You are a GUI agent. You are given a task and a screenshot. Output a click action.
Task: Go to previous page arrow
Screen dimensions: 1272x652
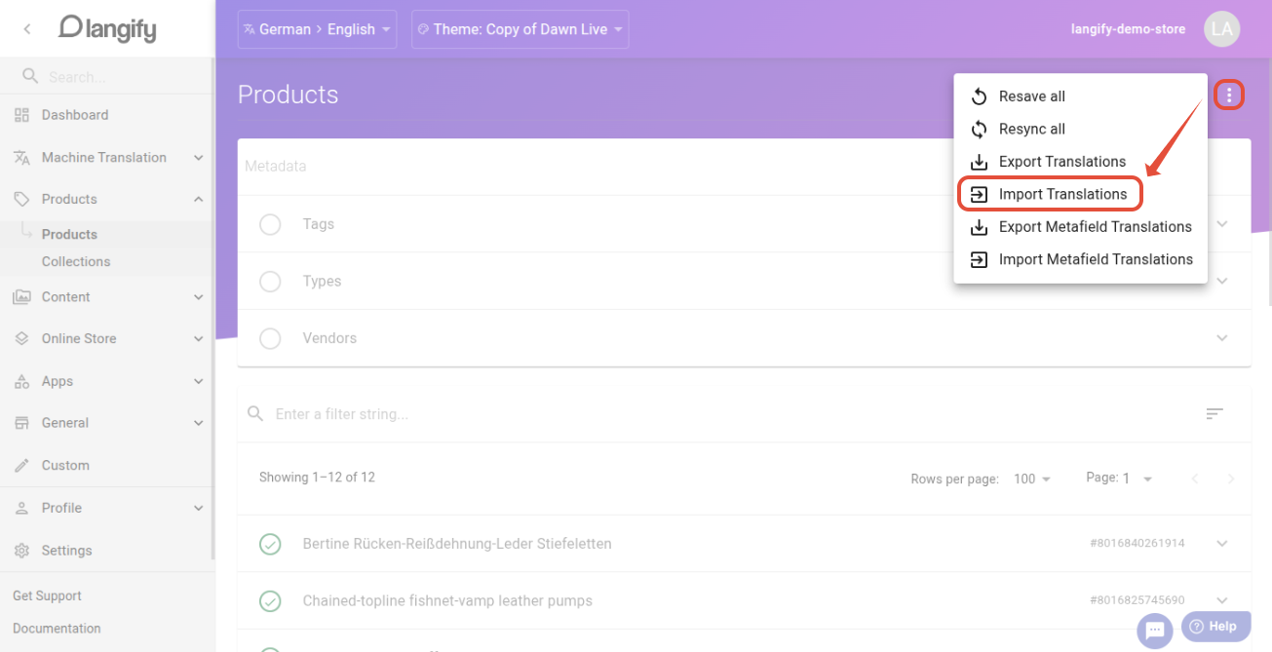tap(1195, 479)
